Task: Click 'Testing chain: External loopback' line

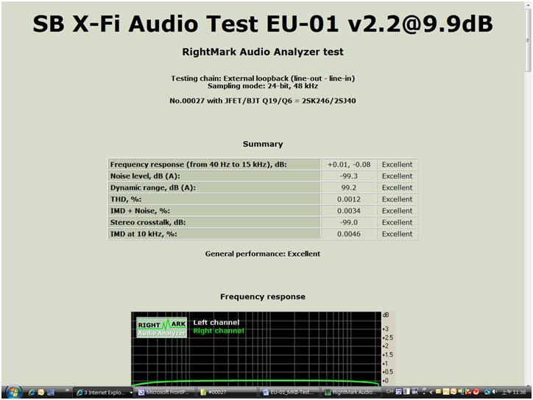Action: click(262, 78)
